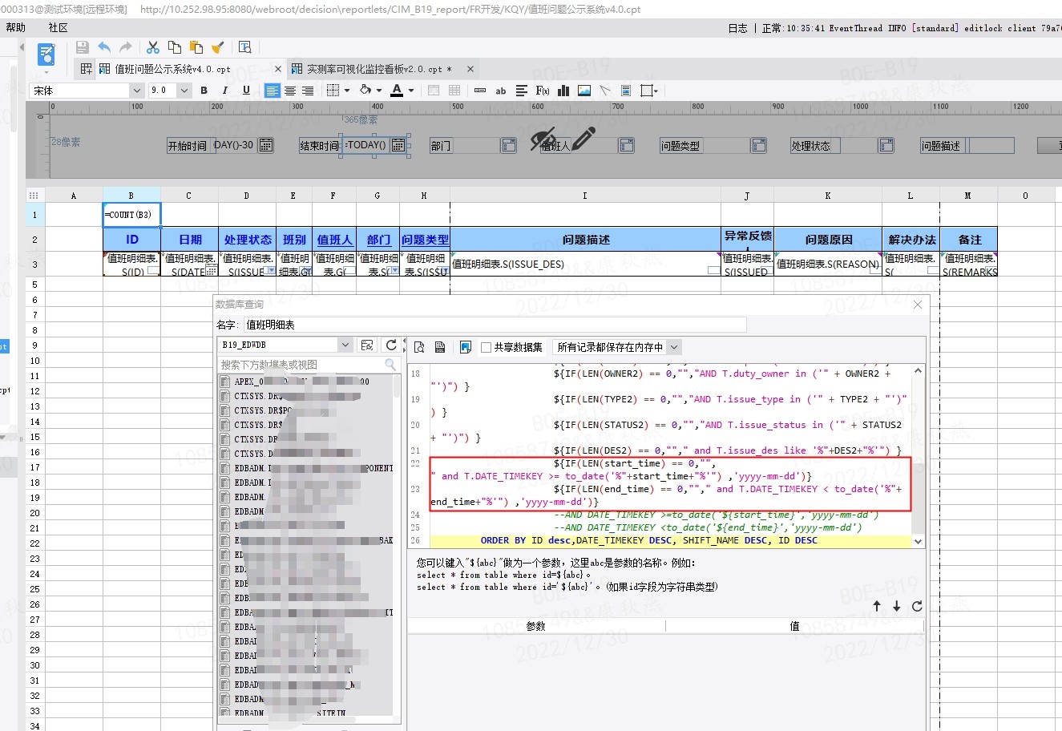This screenshot has width=1062, height=731.
Task: Click the cut scissors icon
Action: pos(153,48)
